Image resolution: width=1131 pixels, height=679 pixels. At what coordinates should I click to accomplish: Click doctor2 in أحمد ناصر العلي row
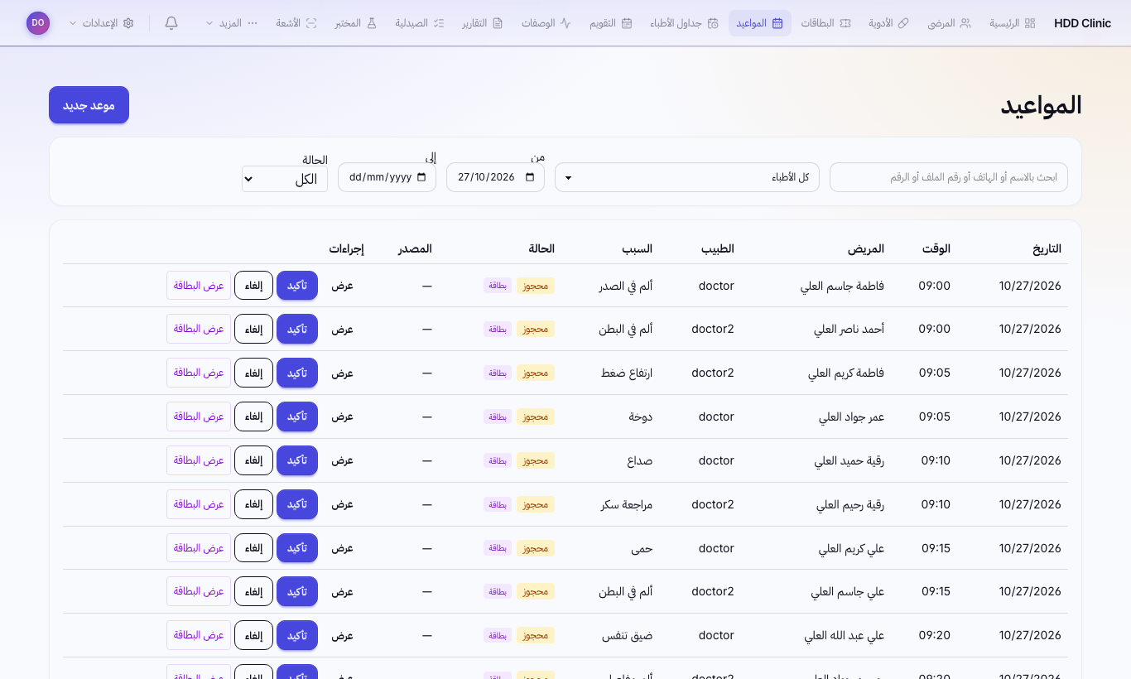(x=713, y=329)
